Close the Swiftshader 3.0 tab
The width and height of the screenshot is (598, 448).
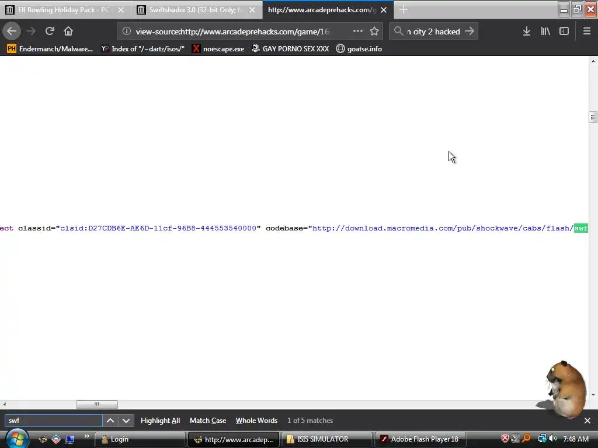pyautogui.click(x=252, y=10)
